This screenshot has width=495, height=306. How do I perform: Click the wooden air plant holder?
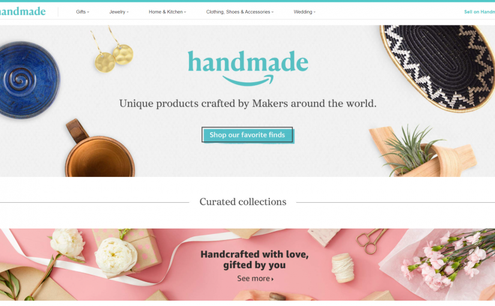pyautogui.click(x=423, y=151)
